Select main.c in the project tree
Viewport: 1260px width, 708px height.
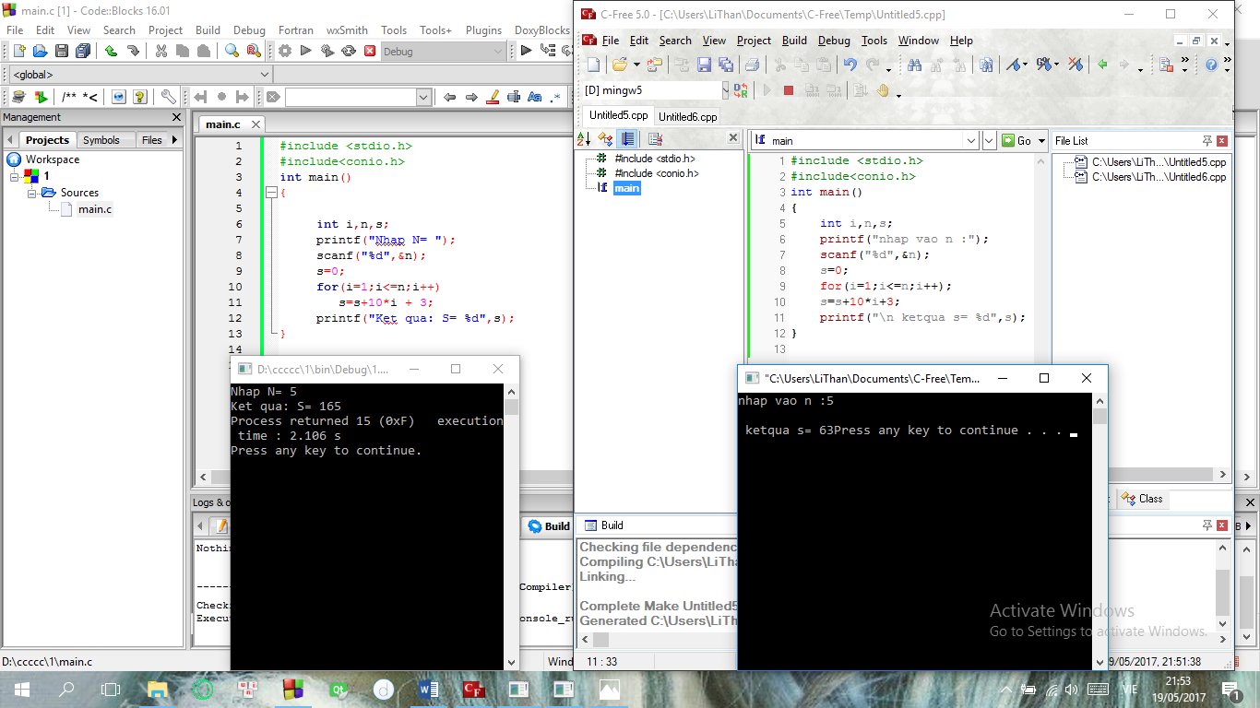tap(94, 209)
